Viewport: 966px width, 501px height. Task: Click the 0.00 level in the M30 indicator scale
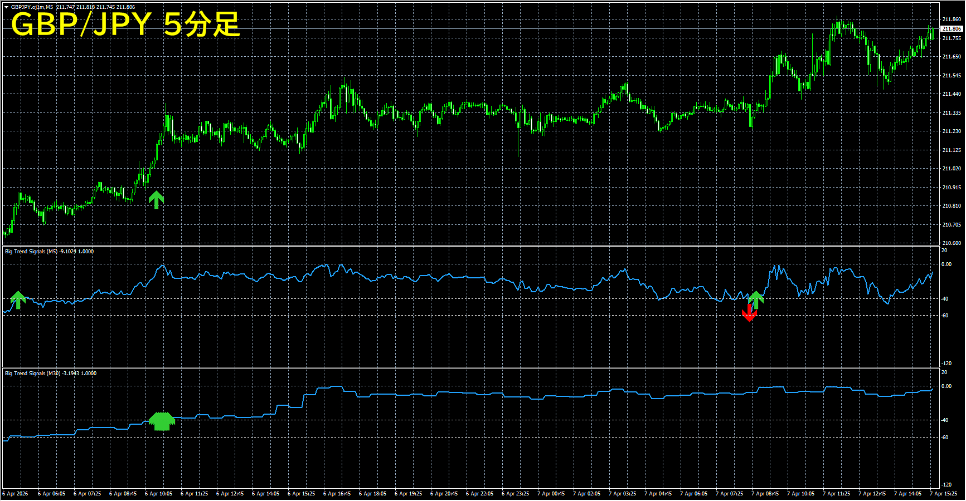click(x=946, y=386)
